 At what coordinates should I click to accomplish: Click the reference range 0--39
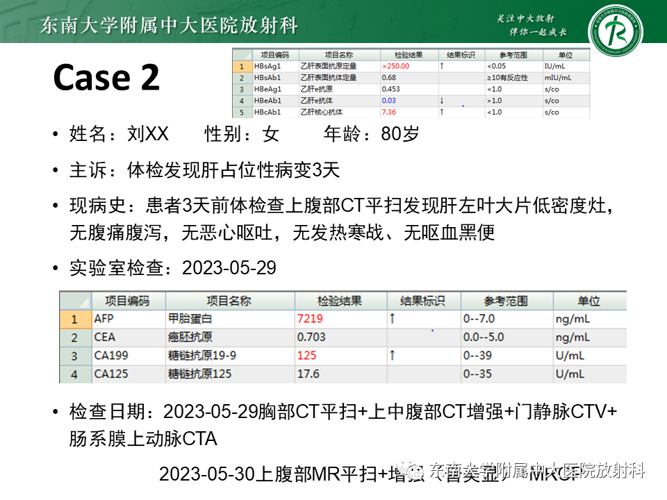coord(478,356)
